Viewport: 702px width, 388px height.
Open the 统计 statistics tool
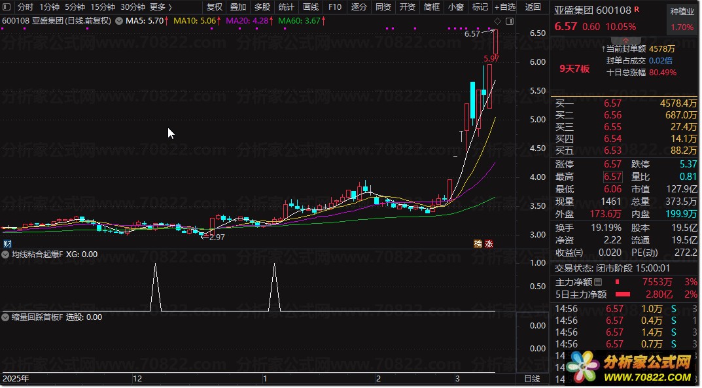[x=286, y=7]
